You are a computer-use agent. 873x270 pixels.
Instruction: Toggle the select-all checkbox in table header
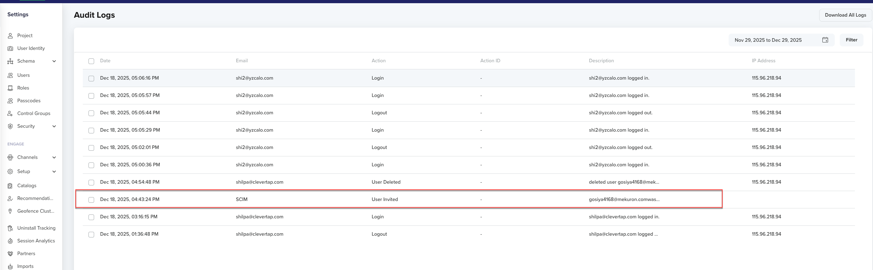coord(91,61)
